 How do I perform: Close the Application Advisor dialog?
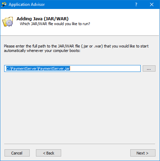point(152,4)
